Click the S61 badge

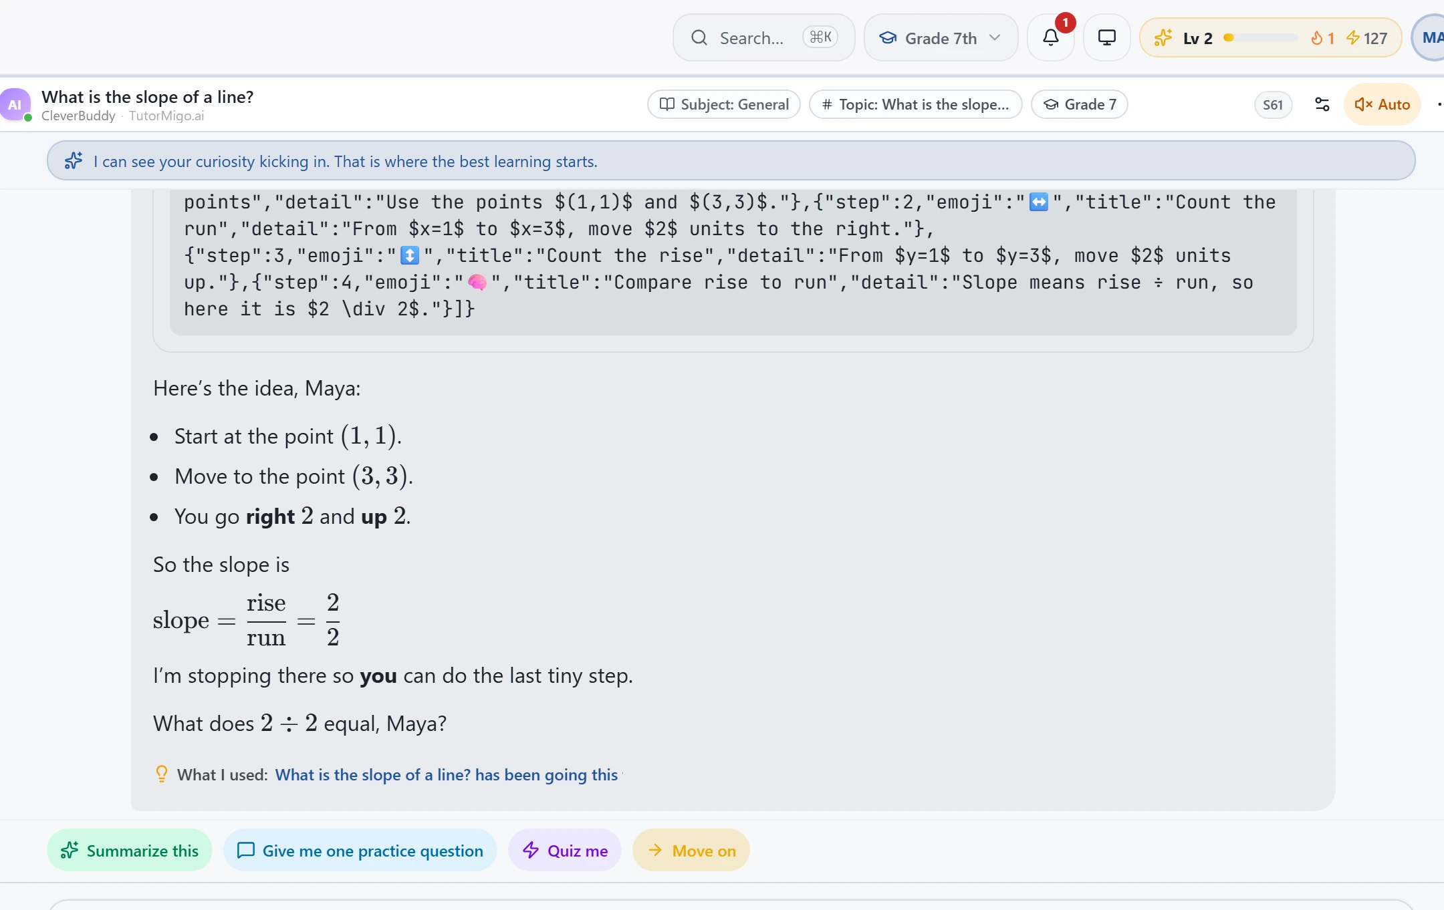(1273, 104)
